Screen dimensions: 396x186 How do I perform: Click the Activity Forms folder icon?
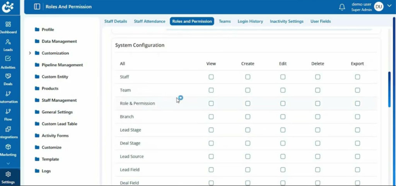(37, 135)
